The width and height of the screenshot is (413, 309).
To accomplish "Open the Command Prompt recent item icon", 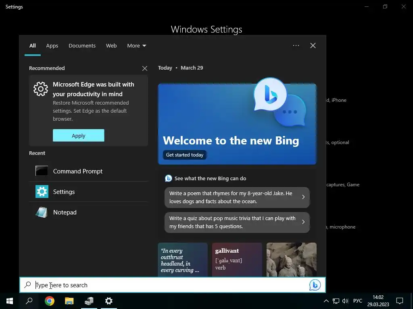I will tap(42, 171).
